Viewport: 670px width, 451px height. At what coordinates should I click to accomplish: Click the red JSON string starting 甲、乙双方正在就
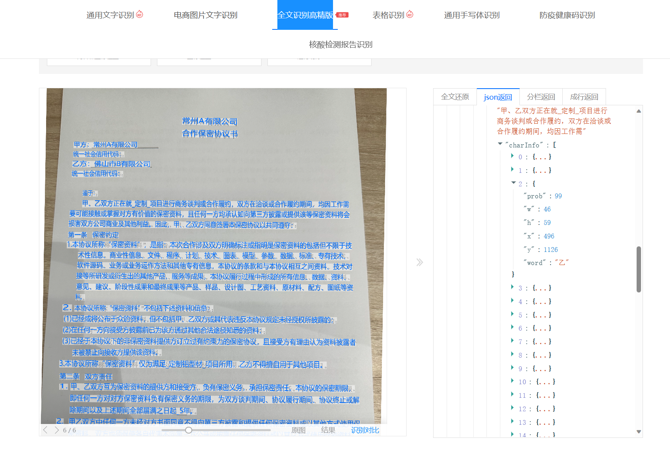pos(554,121)
